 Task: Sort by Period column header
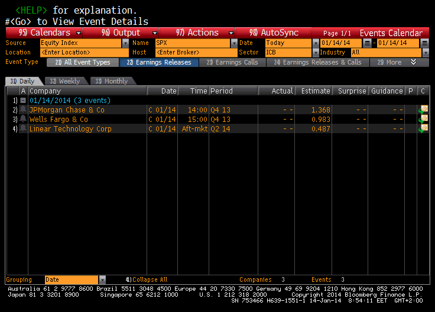click(233, 91)
